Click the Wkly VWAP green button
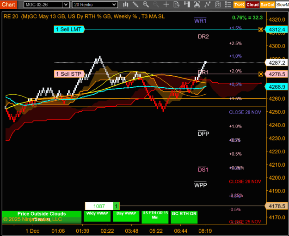 pyautogui.click(x=97, y=216)
